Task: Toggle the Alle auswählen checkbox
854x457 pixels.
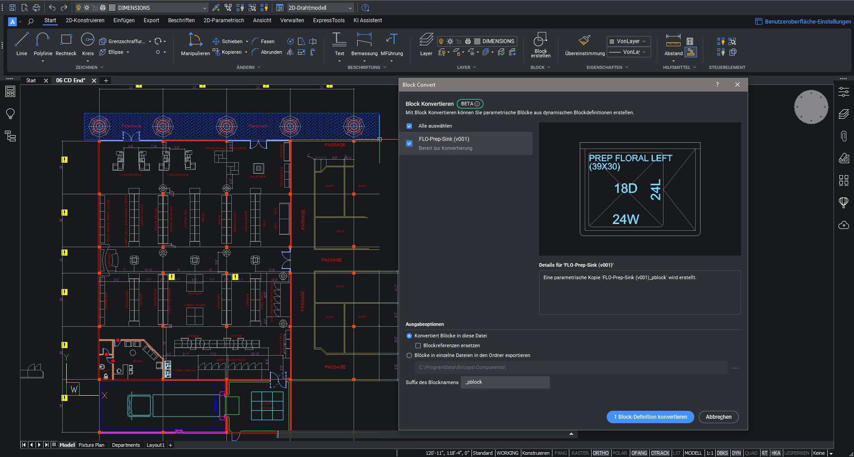Action: 409,126
